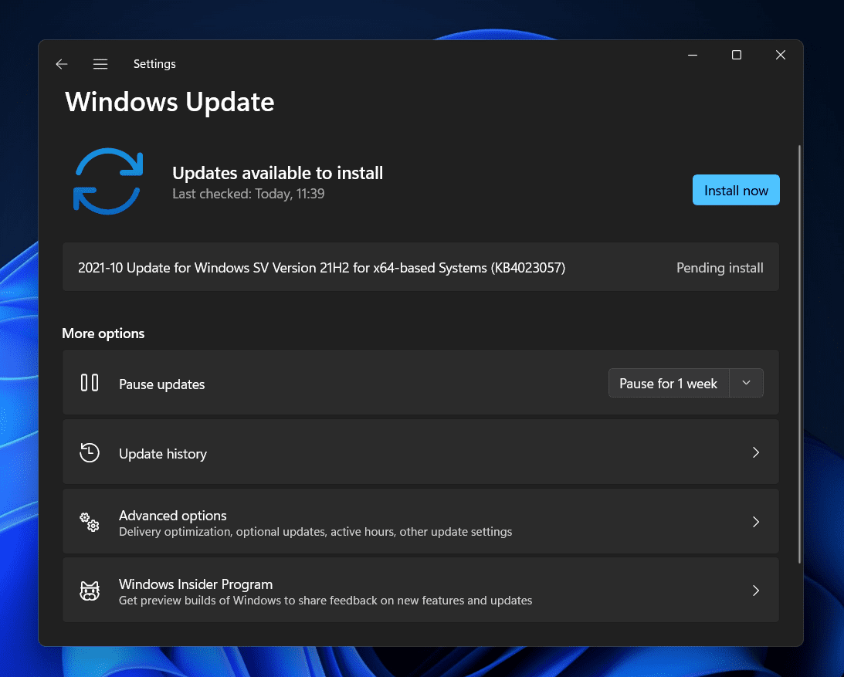844x677 pixels.
Task: Click the Delivery optimization description text
Action: pos(315,532)
